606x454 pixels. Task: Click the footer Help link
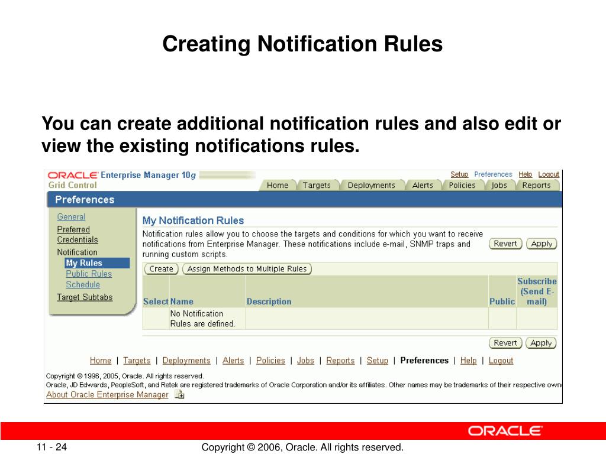click(x=469, y=361)
